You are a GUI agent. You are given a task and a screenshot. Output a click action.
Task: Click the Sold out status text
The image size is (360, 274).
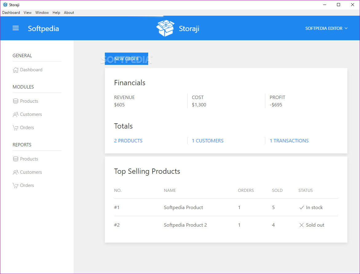tap(315, 225)
